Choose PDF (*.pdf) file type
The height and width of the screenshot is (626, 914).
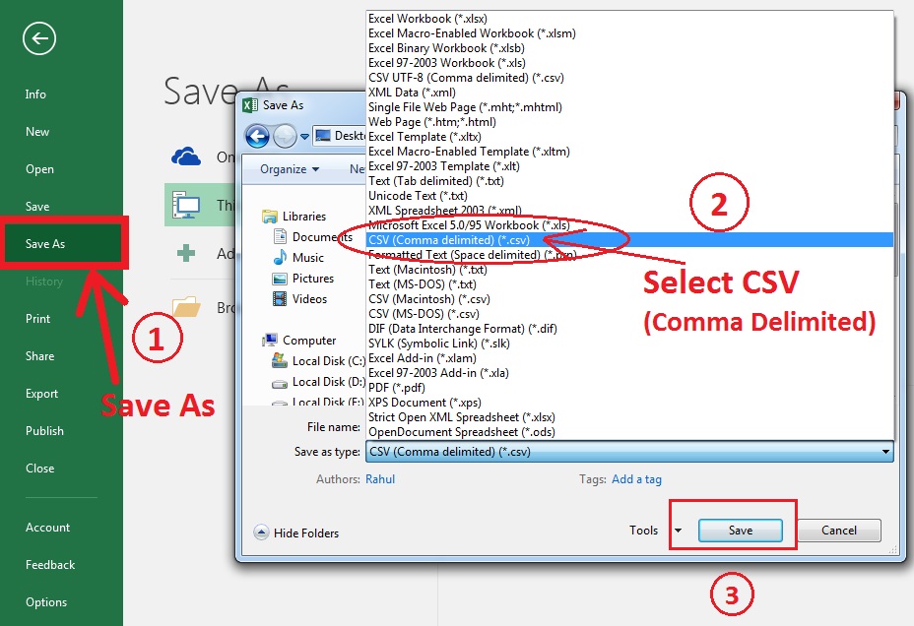pos(629,388)
